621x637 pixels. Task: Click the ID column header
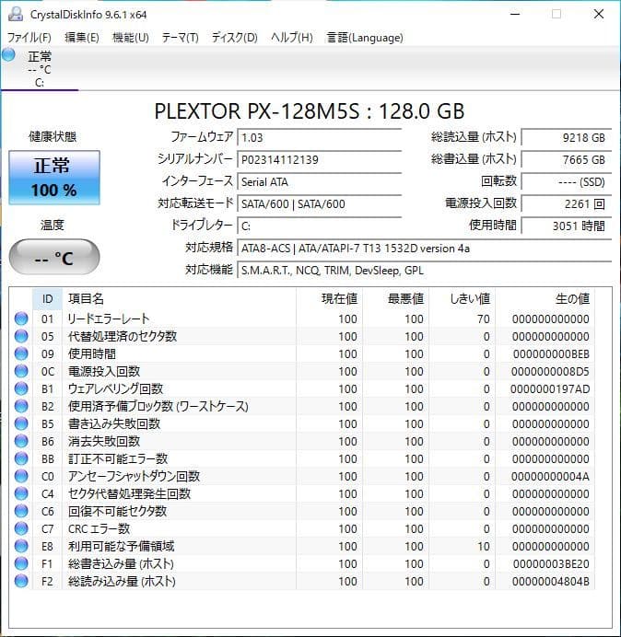[x=48, y=299]
